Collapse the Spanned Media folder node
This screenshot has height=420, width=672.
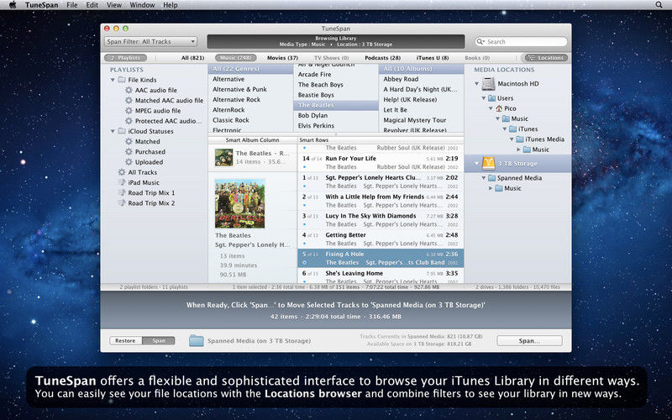click(x=484, y=178)
